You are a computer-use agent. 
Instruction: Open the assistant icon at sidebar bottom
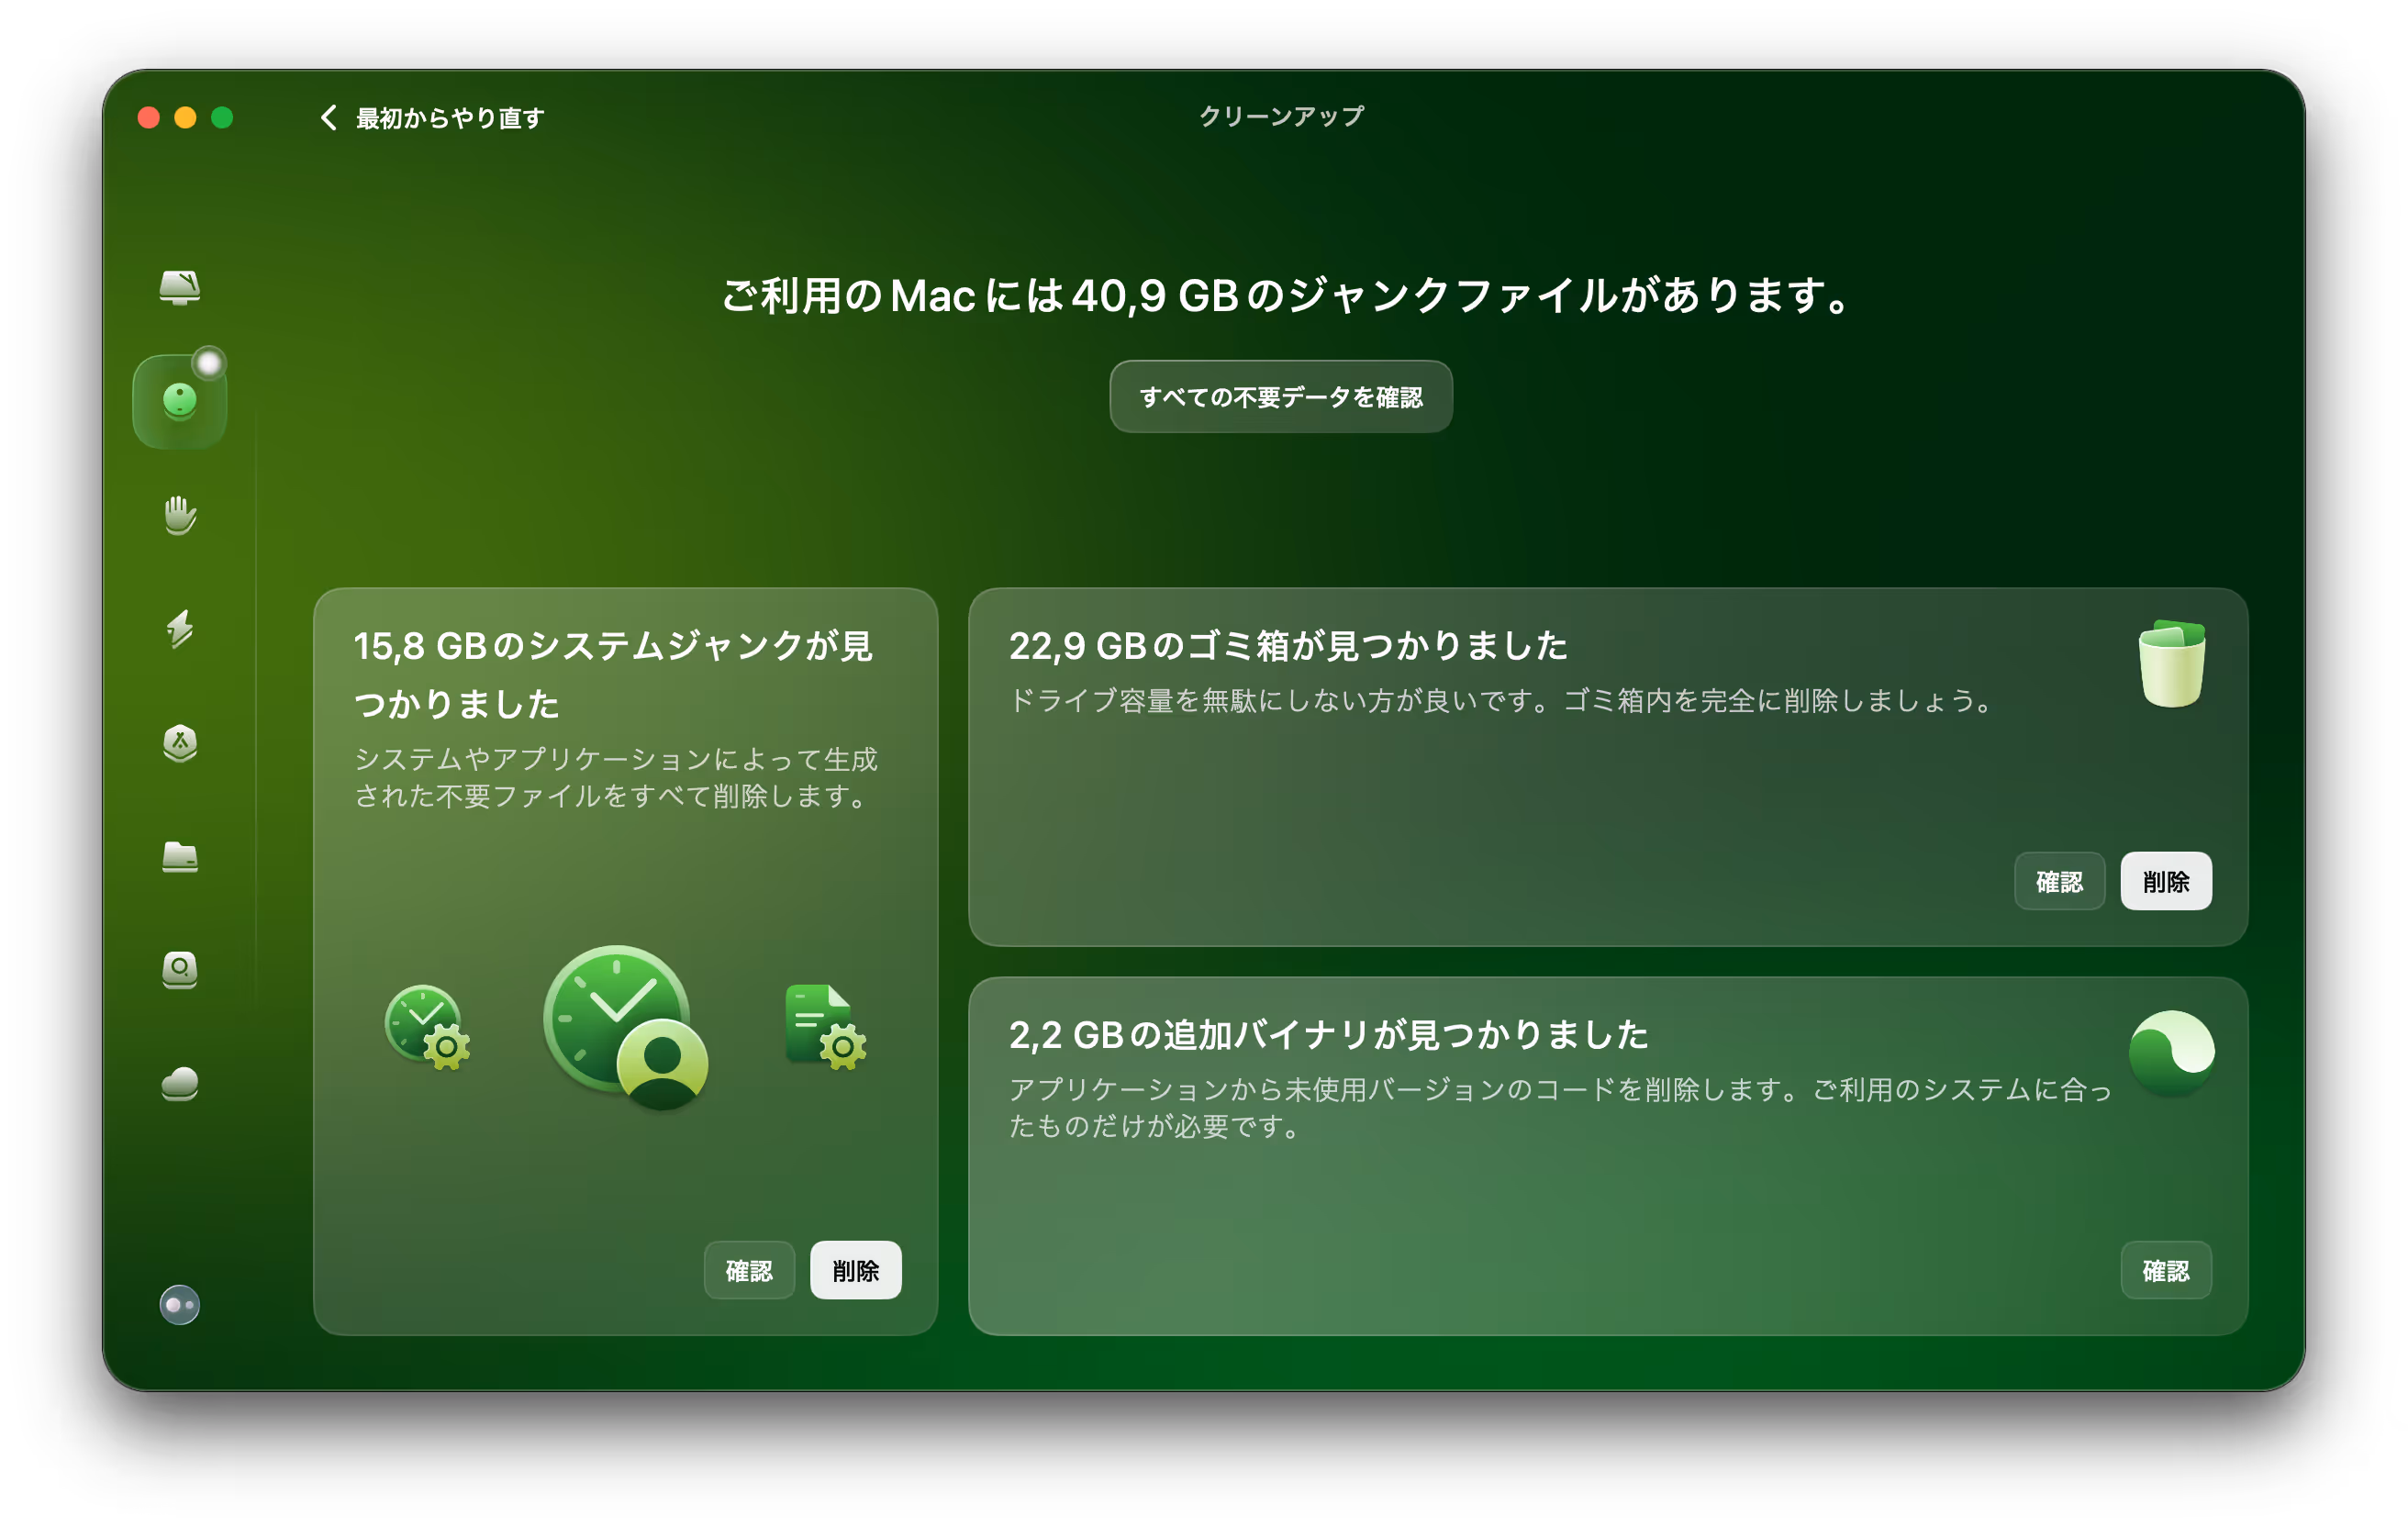point(180,1304)
